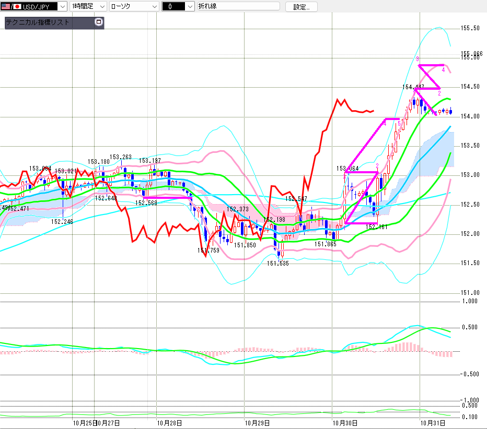Image resolution: width=487 pixels, height=429 pixels.
Task: Click the 折れ線 text field
Action: [x=238, y=7]
